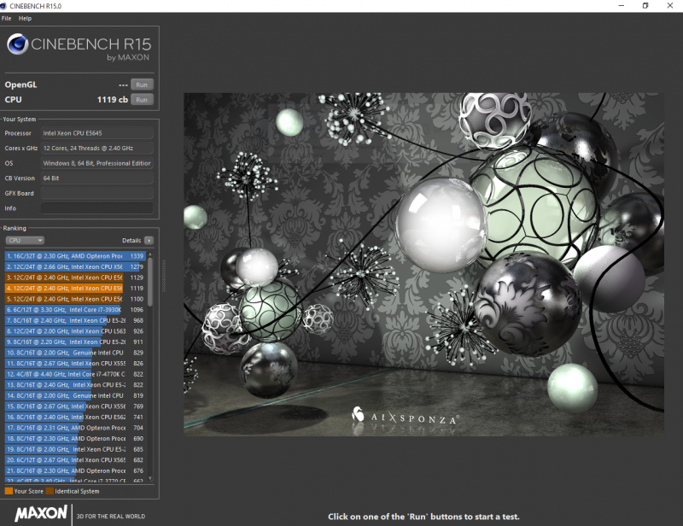
Task: Click the orange Your Score legend swatch
Action: [9, 491]
